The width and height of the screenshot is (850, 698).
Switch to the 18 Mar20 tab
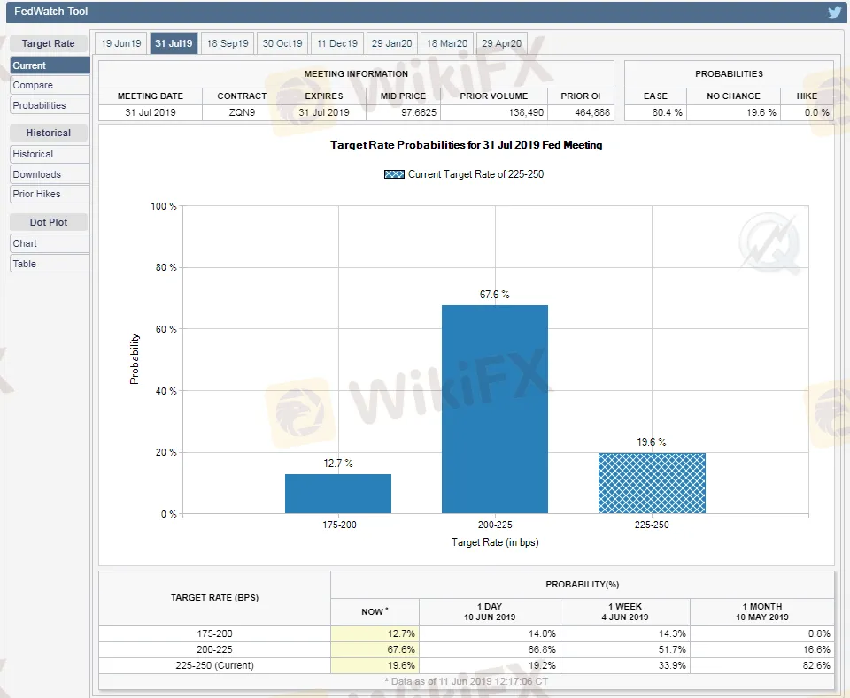[x=446, y=43]
